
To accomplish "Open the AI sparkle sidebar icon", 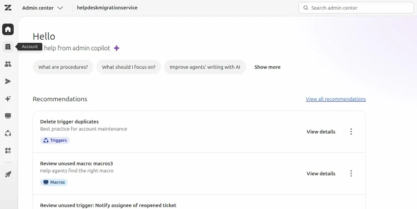I will [x=8, y=98].
